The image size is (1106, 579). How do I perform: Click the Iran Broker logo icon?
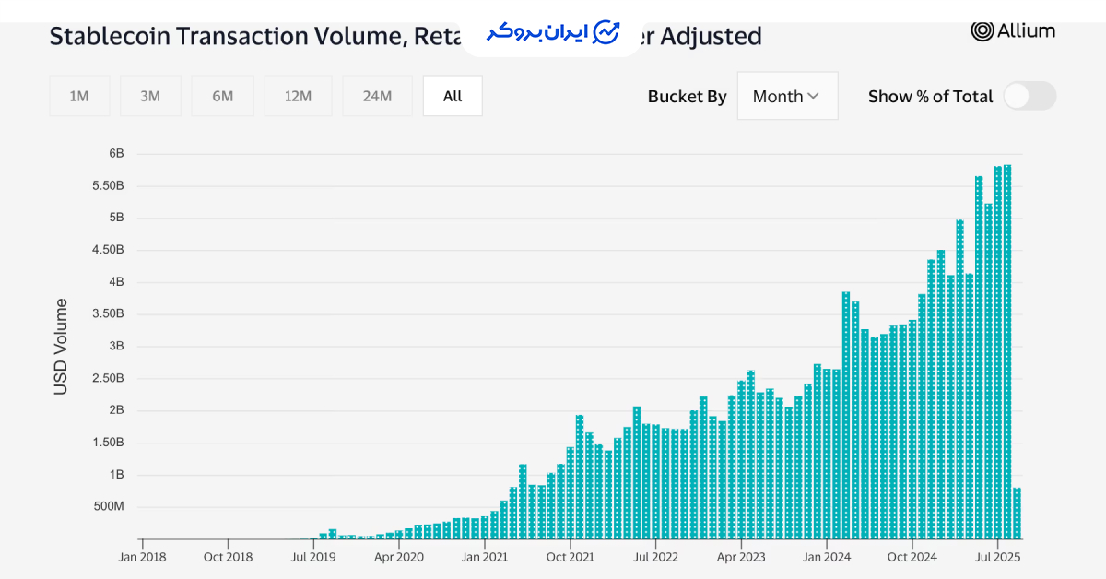coord(606,32)
